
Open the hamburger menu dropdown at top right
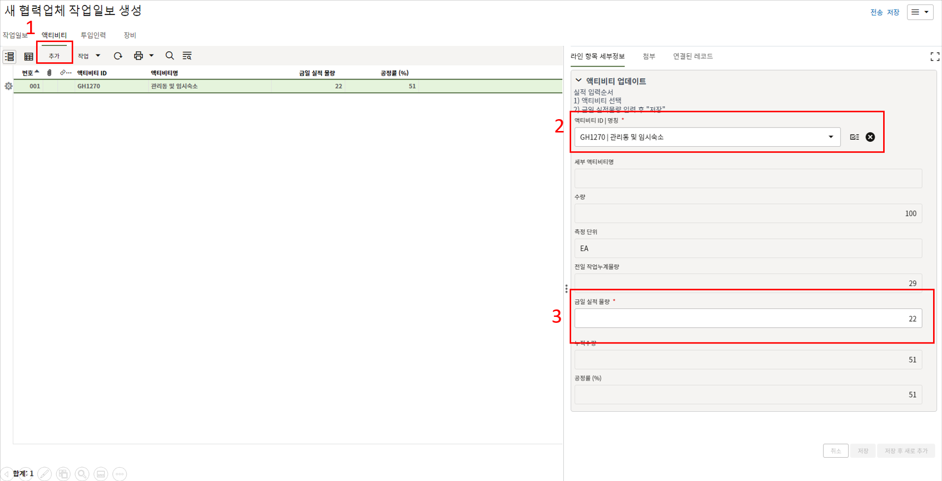(920, 12)
